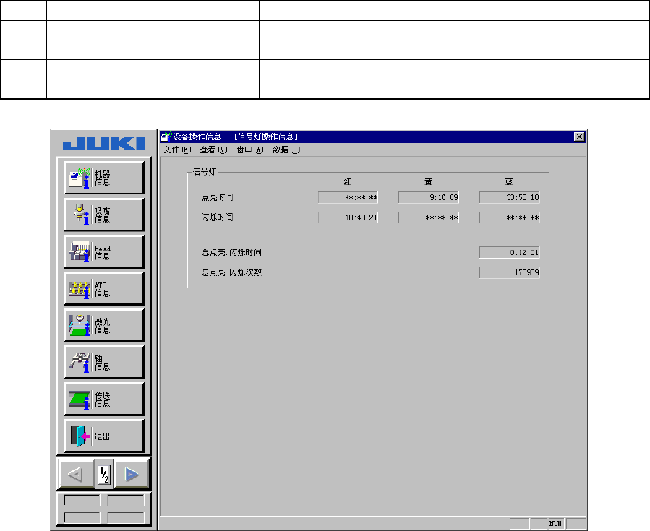Viewport: 650px width, 531px height.
Task: Click the 总点亮.闪烁时间 value 0:12:01
Action: tap(510, 252)
